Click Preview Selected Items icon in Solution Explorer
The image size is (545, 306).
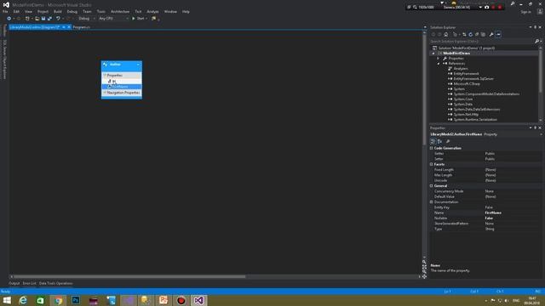499,34
